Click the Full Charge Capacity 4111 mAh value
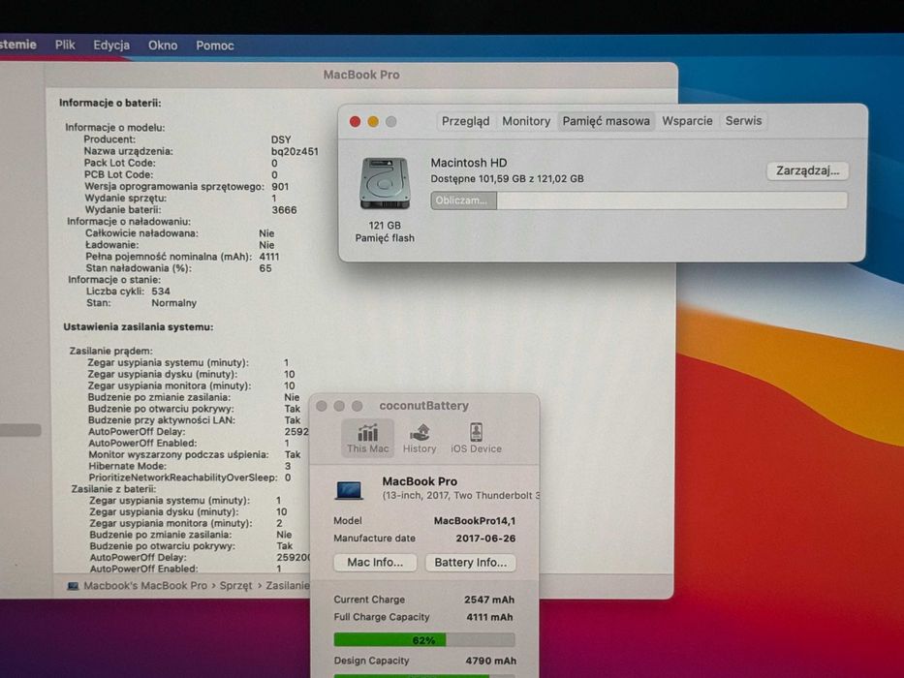Screen dimensions: 904x678 [x=489, y=617]
